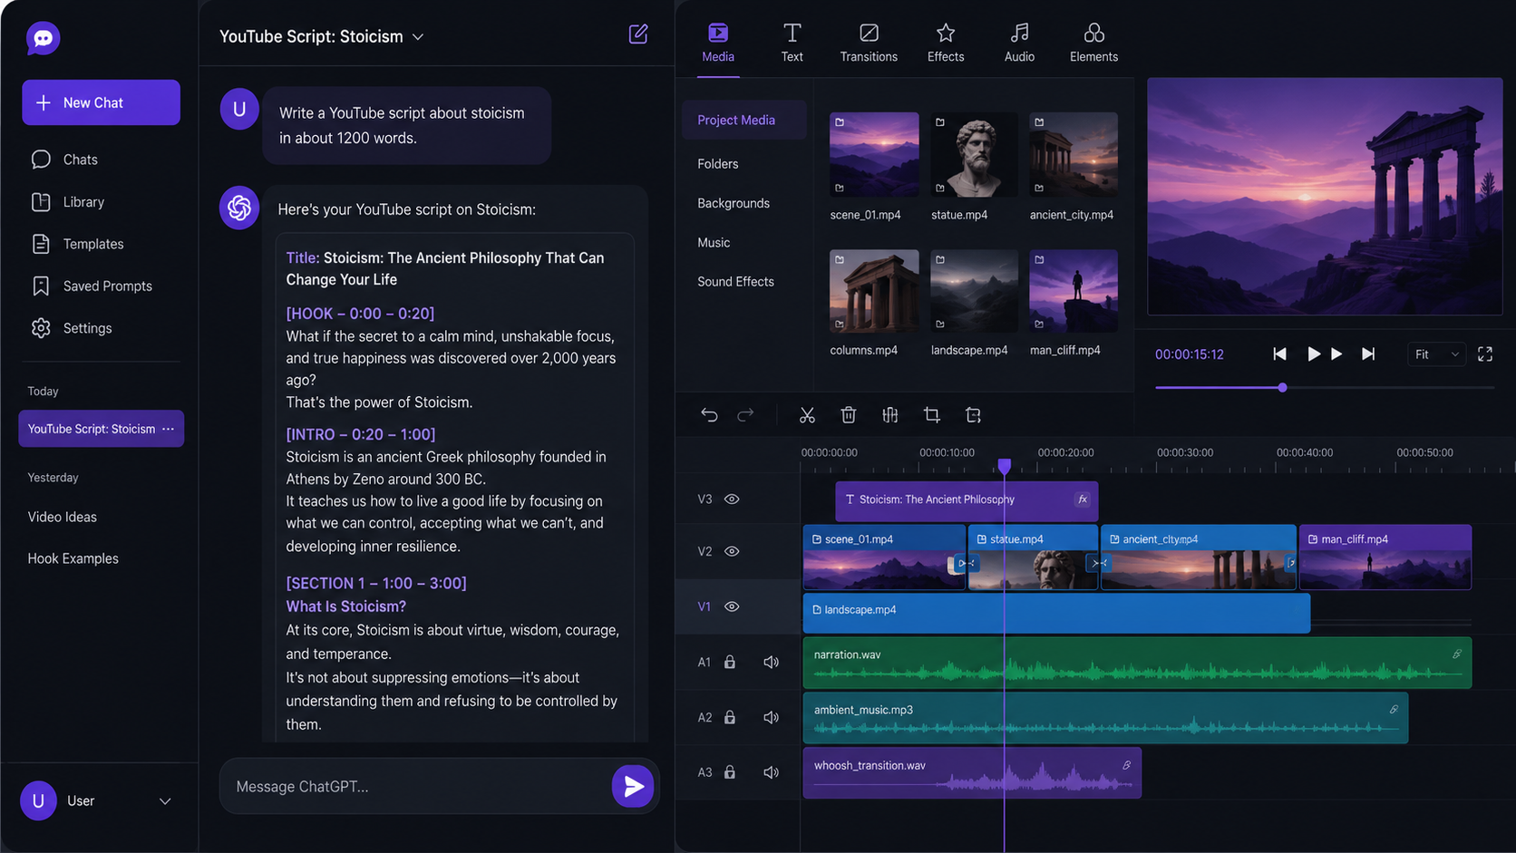
Task: Click the compose new chat edit icon
Action: (638, 34)
